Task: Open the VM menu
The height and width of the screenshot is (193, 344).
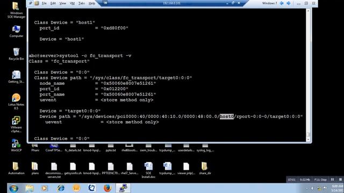Action: (x=72, y=3)
